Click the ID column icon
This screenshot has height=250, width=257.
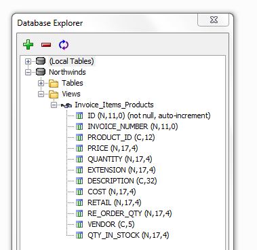pos(79,115)
